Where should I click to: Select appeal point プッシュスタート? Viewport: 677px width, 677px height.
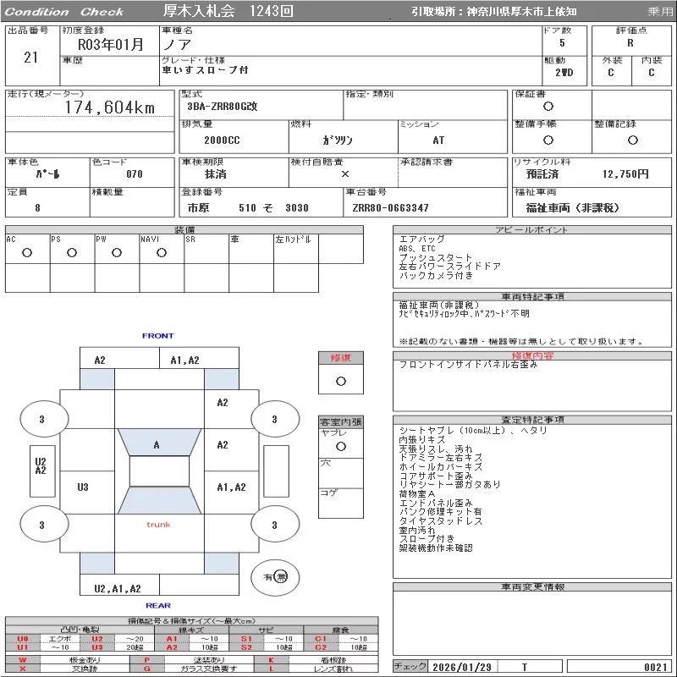point(435,258)
